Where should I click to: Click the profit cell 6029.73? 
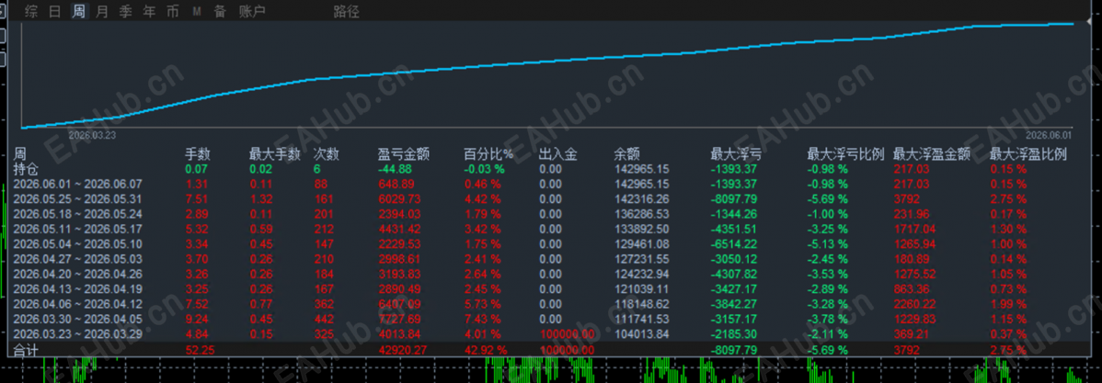(x=400, y=198)
